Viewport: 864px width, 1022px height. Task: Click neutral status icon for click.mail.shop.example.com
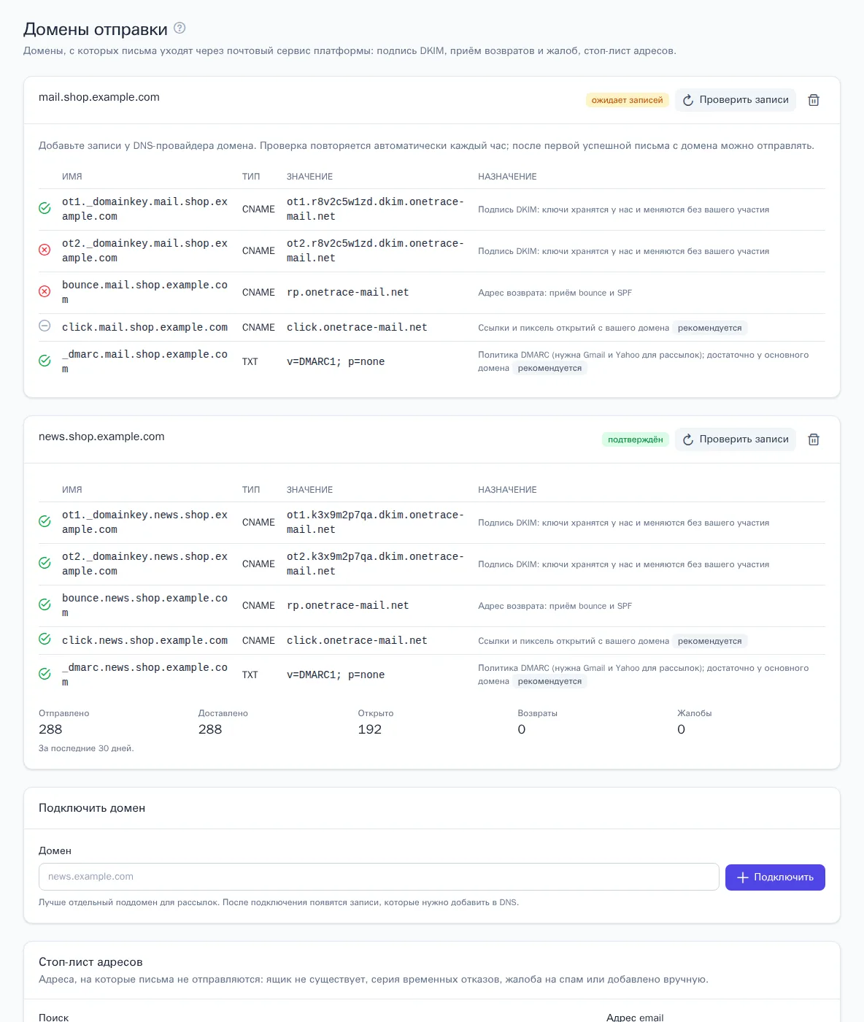point(45,326)
